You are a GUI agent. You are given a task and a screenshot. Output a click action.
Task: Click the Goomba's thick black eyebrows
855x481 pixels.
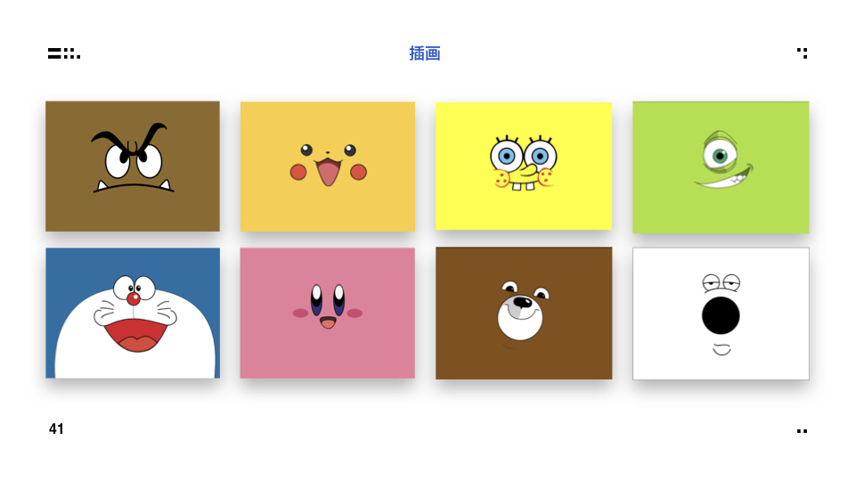pos(130,140)
